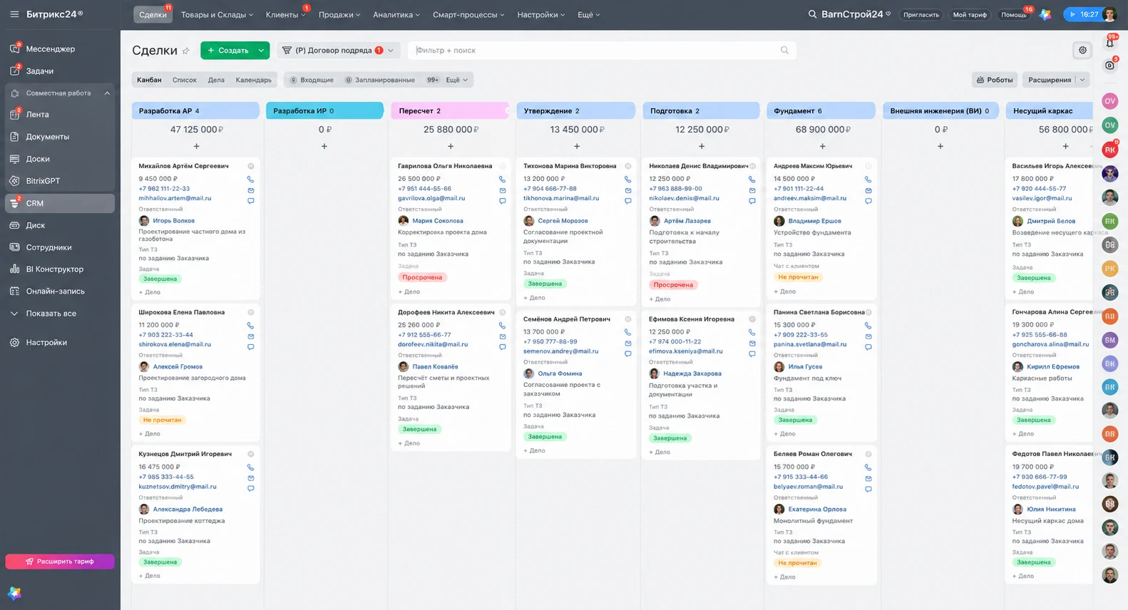Viewport: 1128px width, 610px height.
Task: Open the Bitrix24 logo icon at sidebar bottom
Action: point(14,593)
